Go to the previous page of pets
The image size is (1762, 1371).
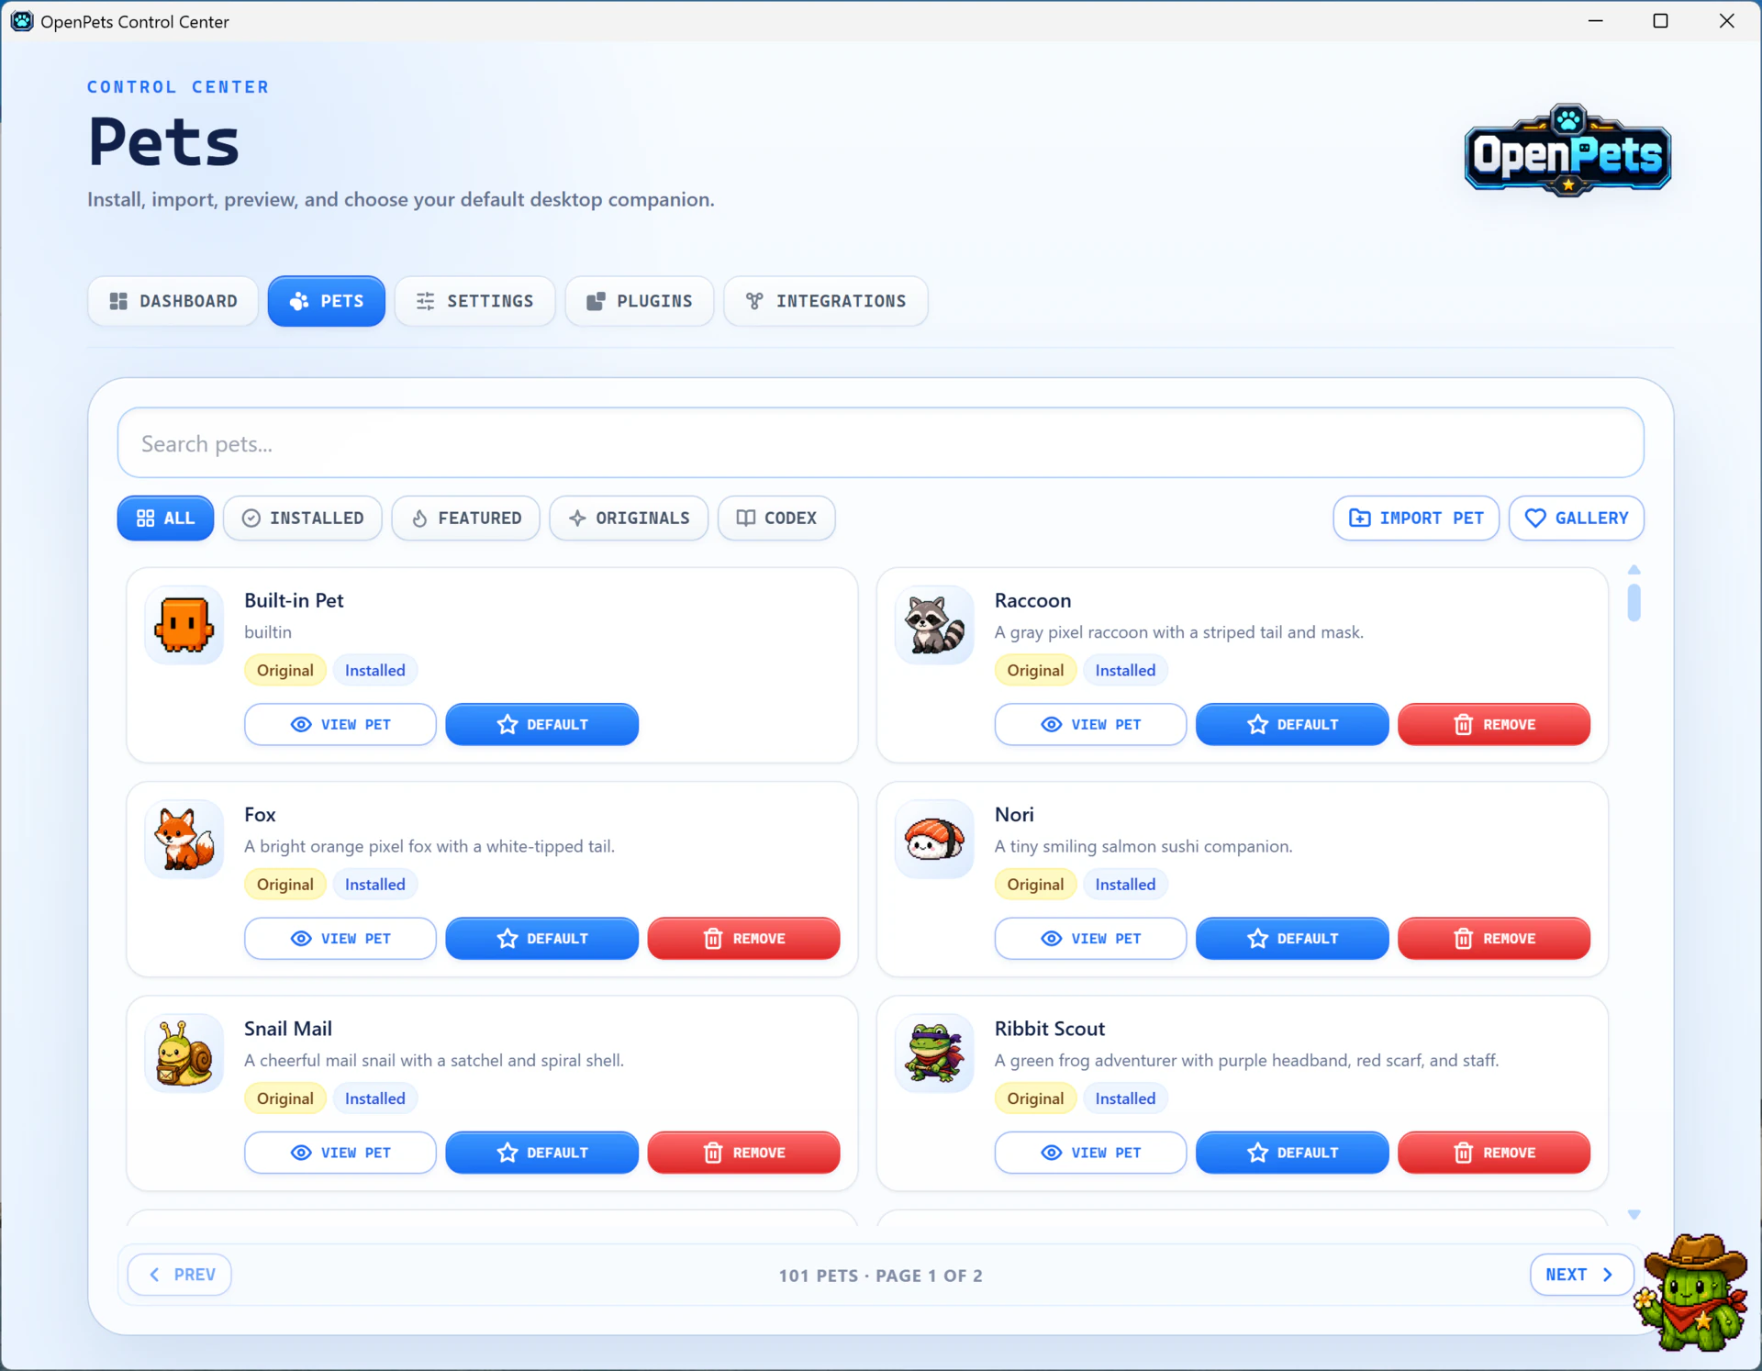coord(180,1275)
